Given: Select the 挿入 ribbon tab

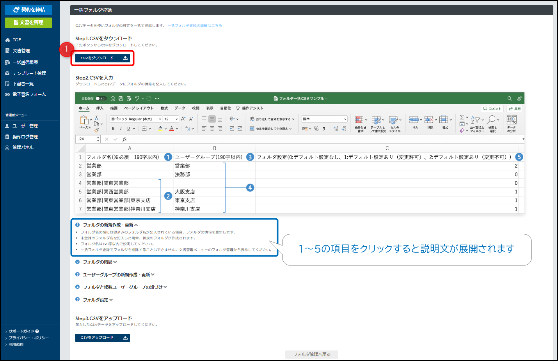Looking at the screenshot, I should pyautogui.click(x=100, y=108).
